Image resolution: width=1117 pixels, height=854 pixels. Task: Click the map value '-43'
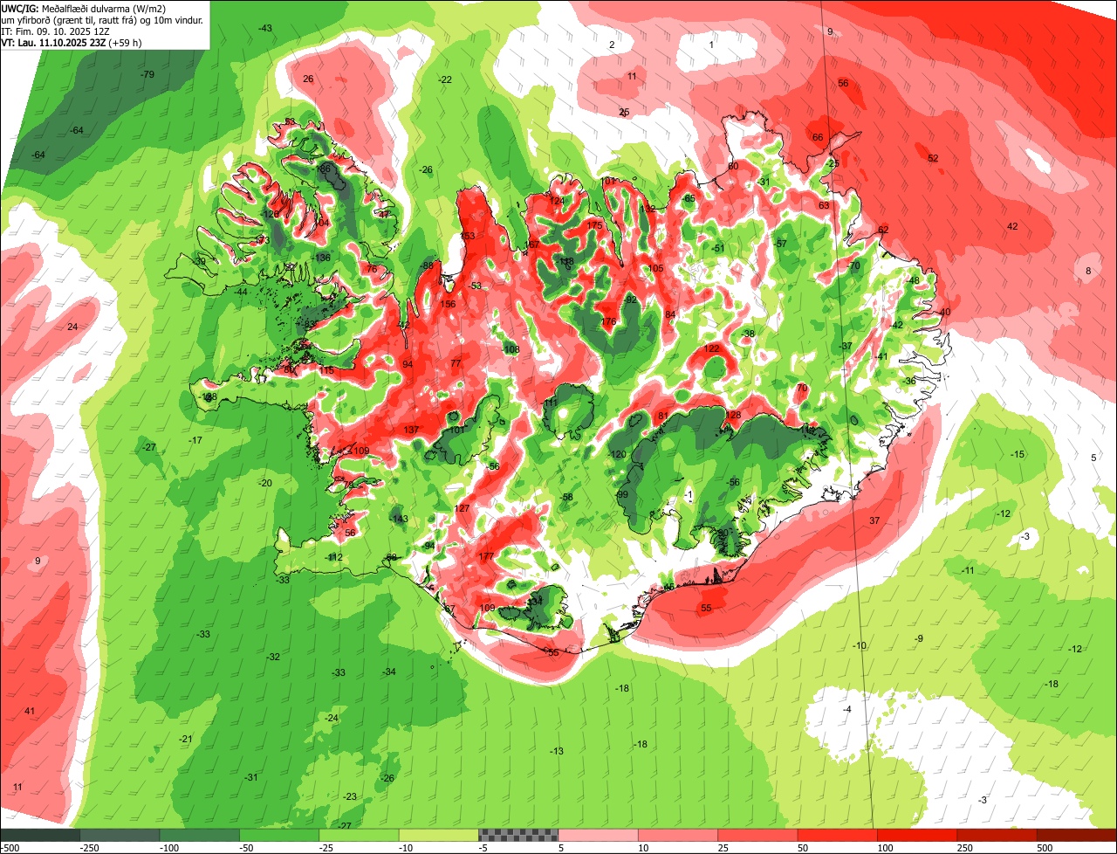tap(265, 28)
